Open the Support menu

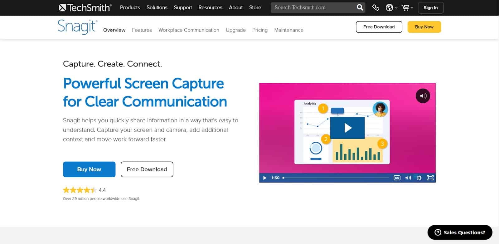point(183,7)
